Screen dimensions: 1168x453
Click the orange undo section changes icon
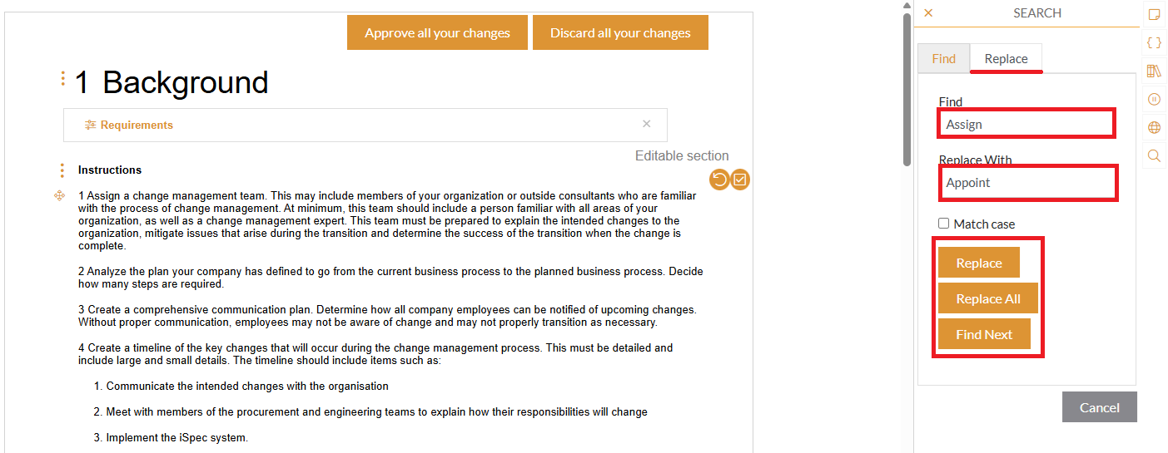(719, 180)
